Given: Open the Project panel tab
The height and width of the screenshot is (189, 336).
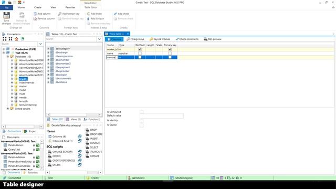Looking at the screenshot, I should point(30,131).
